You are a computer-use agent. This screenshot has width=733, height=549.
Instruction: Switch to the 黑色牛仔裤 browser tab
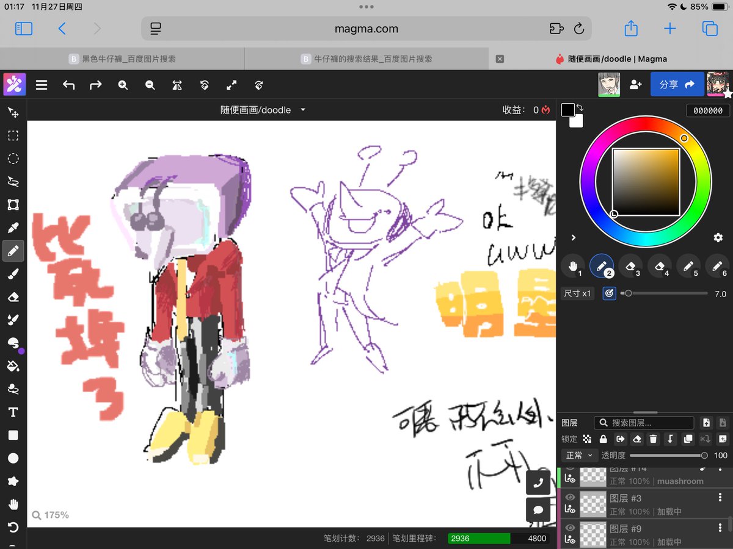click(x=122, y=59)
